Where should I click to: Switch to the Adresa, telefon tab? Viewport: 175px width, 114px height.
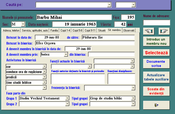point(11,30)
